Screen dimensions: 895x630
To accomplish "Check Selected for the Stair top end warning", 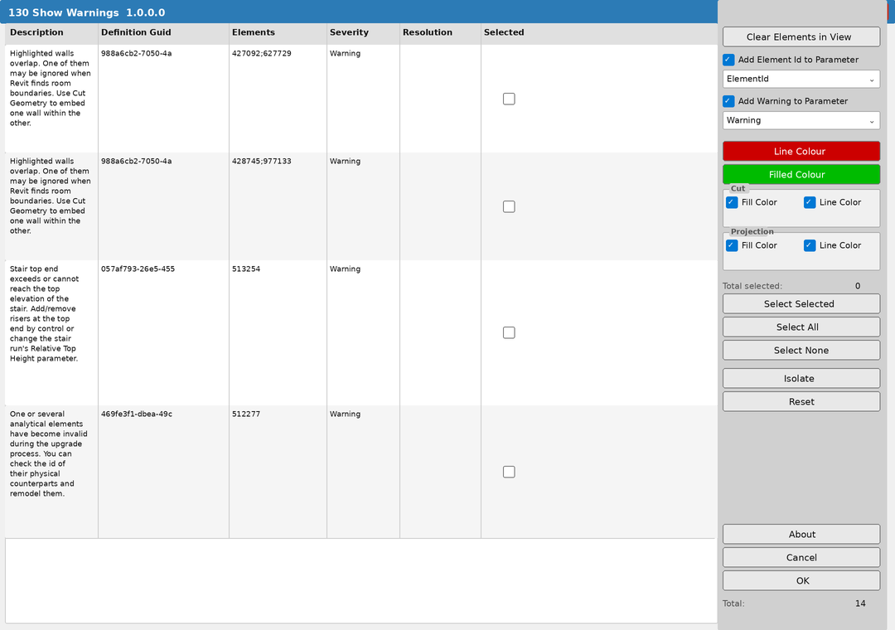I will [508, 332].
